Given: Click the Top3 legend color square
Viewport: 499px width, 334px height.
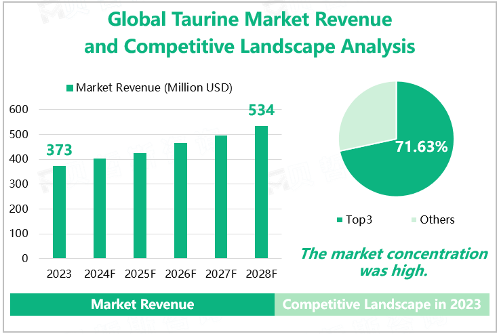Looking at the screenshot, I should tap(339, 220).
